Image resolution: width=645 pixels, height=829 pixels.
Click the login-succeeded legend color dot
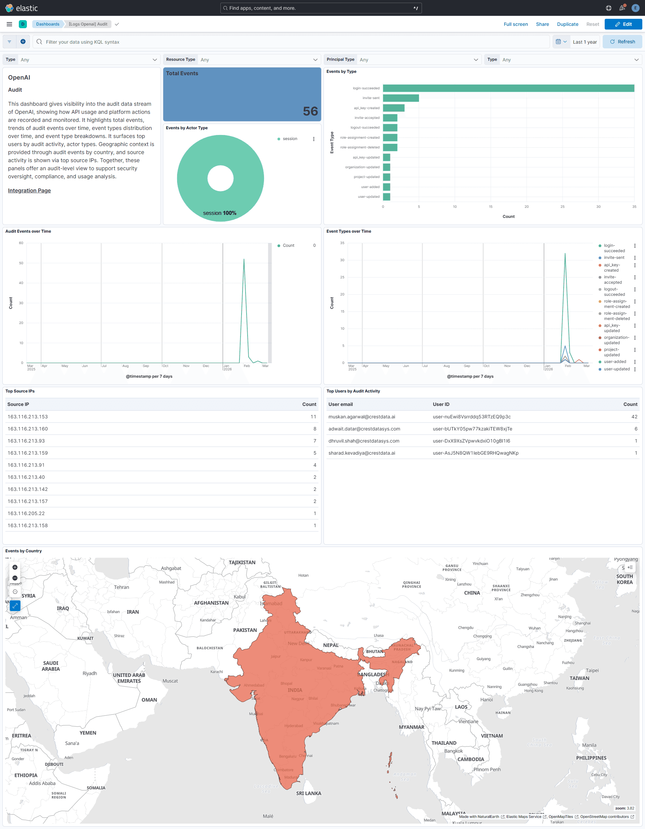(600, 246)
